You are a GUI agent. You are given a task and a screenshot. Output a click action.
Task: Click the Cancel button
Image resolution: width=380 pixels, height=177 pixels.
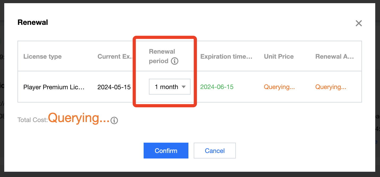coord(215,151)
